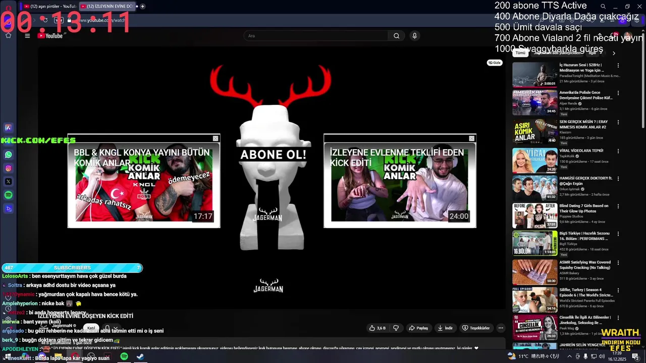Image resolution: width=646 pixels, height=363 pixels.
Task: Focus the YouTube 'Ara' search field
Action: [316, 36]
